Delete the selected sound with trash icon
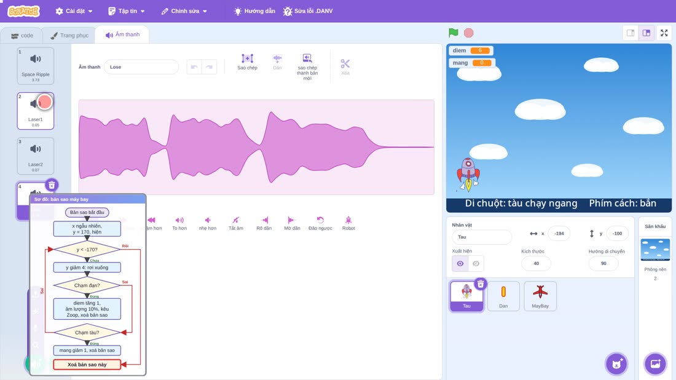 click(x=51, y=185)
